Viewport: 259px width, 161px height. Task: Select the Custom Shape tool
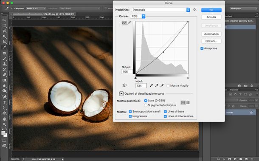point(4,113)
